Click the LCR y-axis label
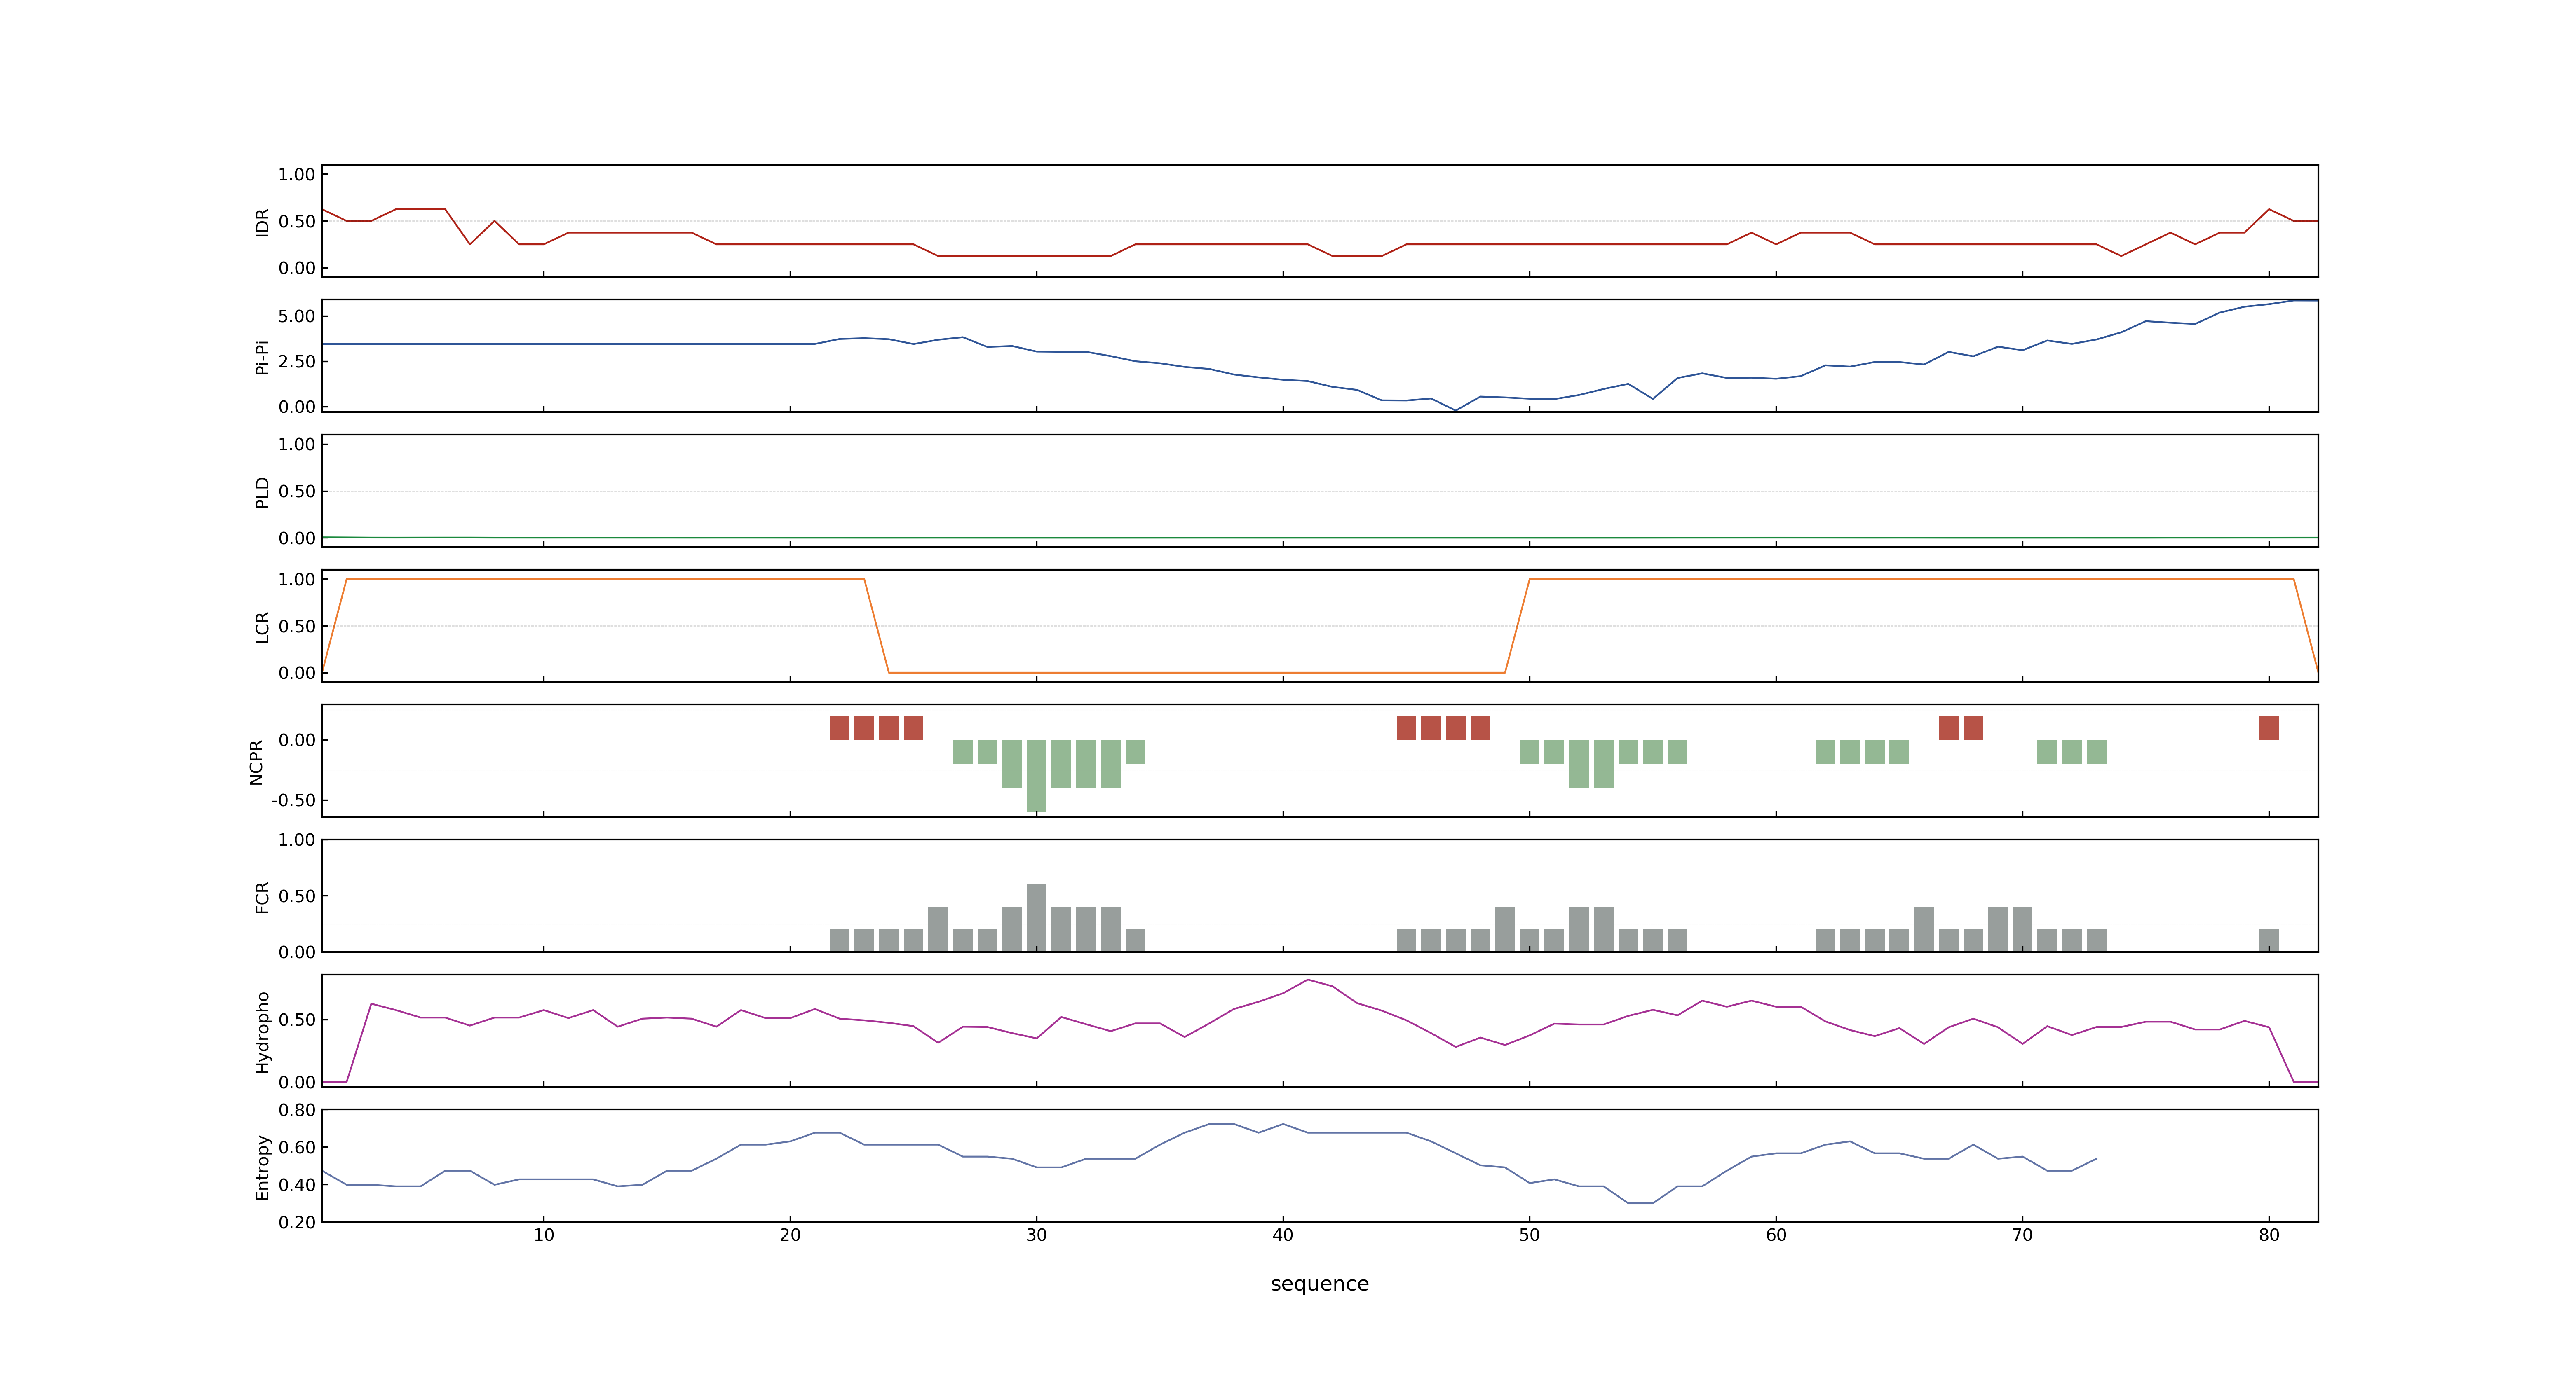This screenshot has width=2576, height=1373. (262, 627)
